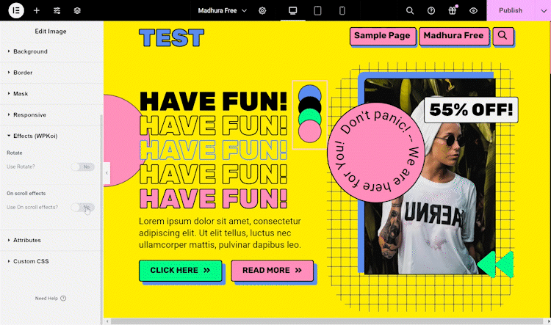The height and width of the screenshot is (325, 551).
Task: Click the CLICK HERE button
Action: pos(180,270)
